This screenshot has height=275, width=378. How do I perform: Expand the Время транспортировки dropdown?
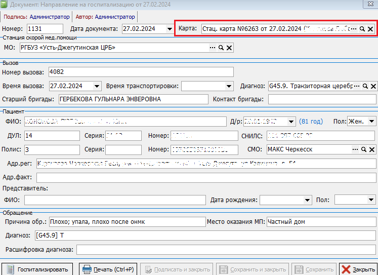(229, 86)
